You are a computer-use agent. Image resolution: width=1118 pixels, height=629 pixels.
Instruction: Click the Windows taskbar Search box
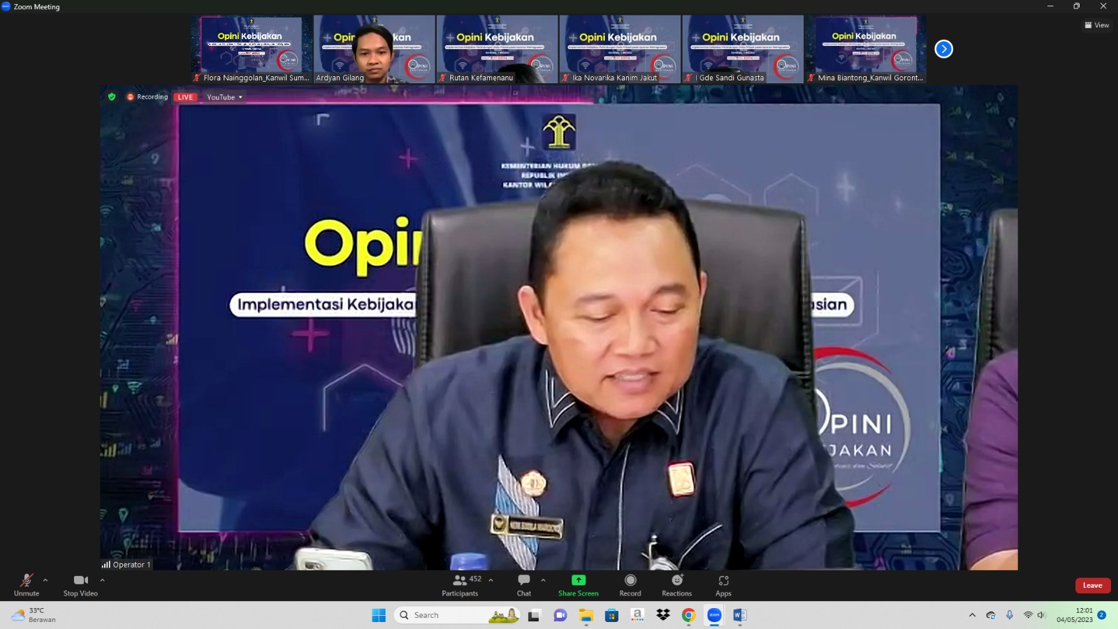447,615
